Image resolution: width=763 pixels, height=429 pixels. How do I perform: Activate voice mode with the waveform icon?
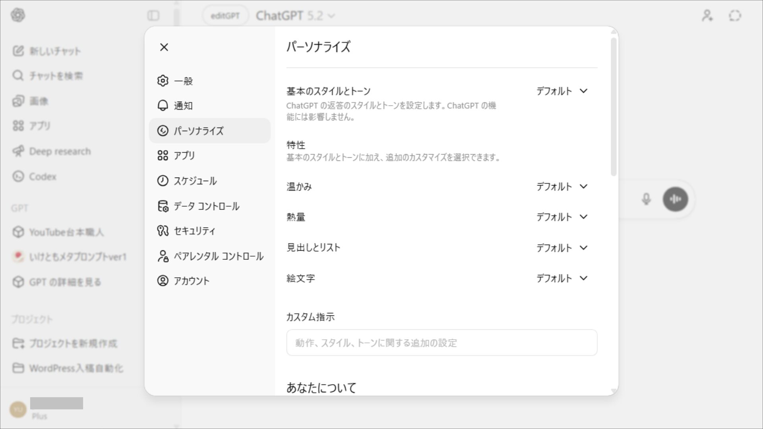click(x=675, y=199)
